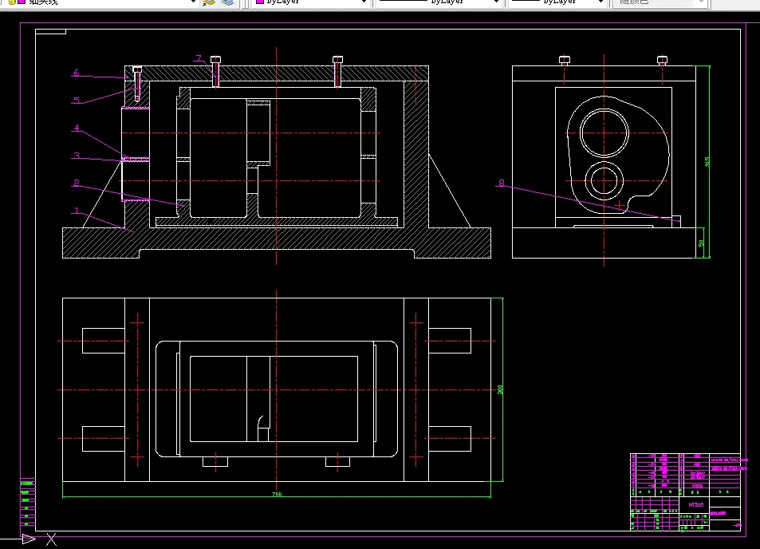
Task: Click the blue-grey stacked layers icon
Action: [x=227, y=2]
